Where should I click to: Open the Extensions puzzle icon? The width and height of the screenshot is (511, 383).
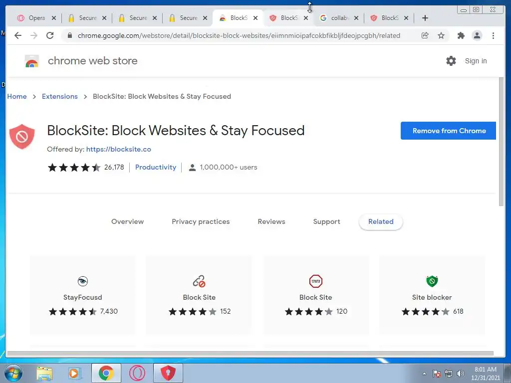[x=461, y=35]
